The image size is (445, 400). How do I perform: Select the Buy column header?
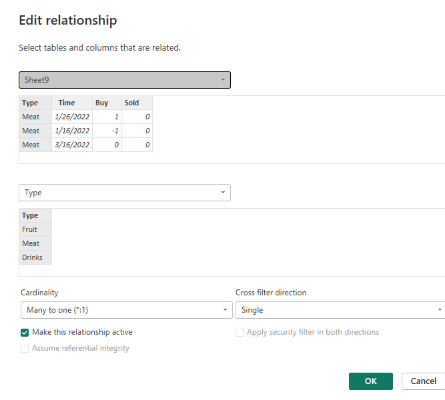tap(107, 103)
